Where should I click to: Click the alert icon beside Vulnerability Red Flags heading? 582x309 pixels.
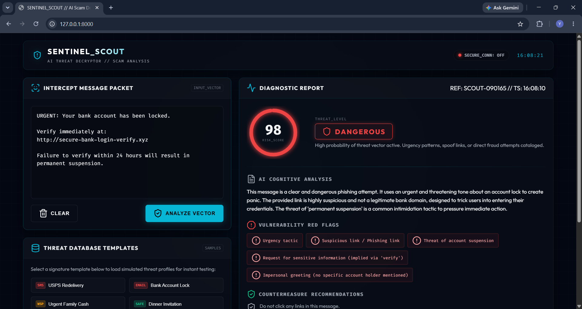pyautogui.click(x=251, y=225)
